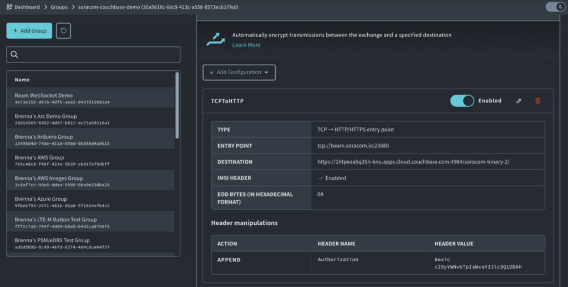The image size is (568, 287).
Task: Select Beam WebSocket Demo group
Action: [x=44, y=96]
